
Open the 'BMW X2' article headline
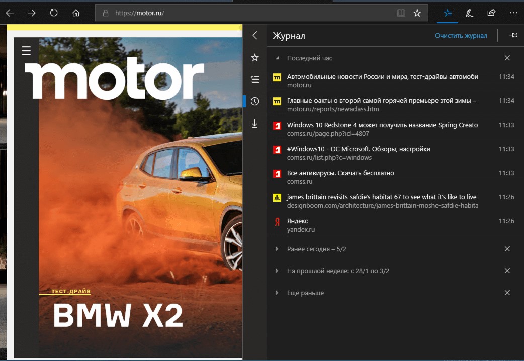click(x=118, y=315)
